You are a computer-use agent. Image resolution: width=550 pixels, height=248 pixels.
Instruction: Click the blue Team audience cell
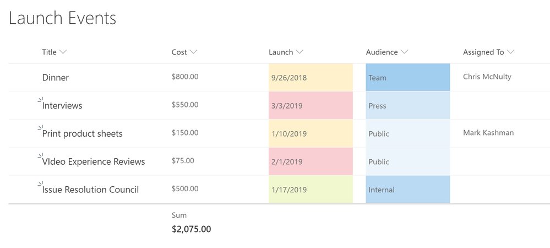[x=407, y=77]
